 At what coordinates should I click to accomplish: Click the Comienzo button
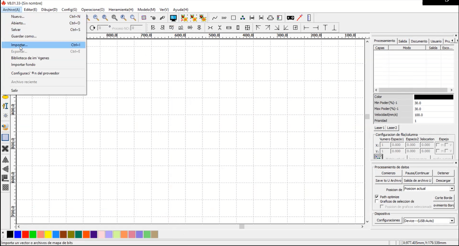pyautogui.click(x=388, y=173)
